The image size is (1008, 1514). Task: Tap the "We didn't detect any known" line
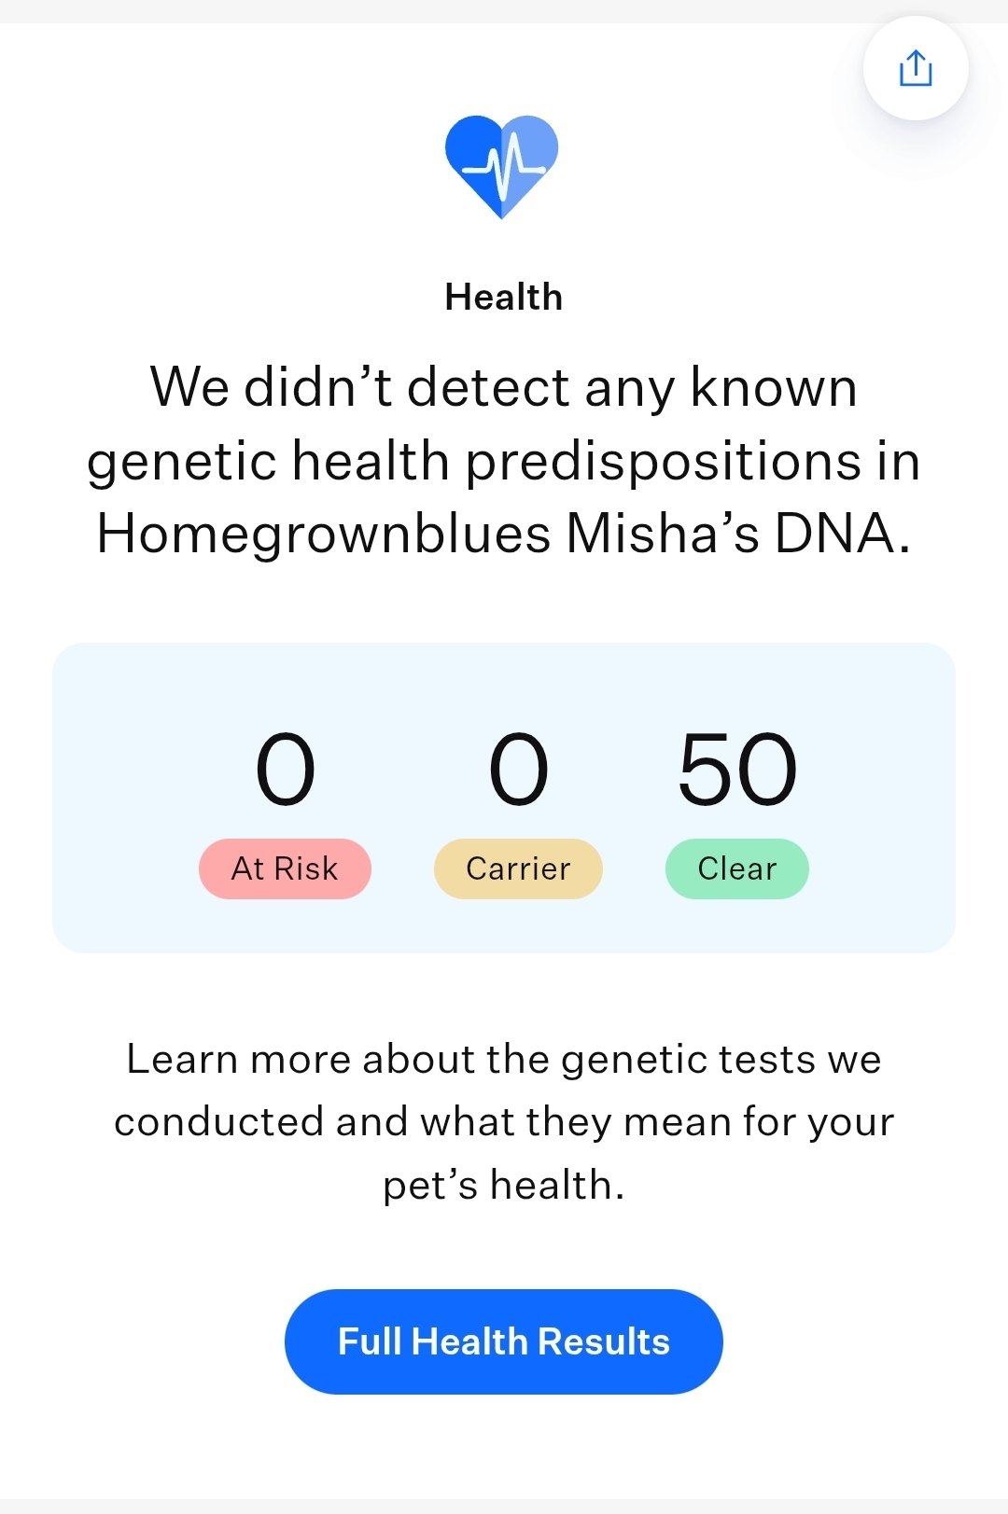(x=503, y=387)
